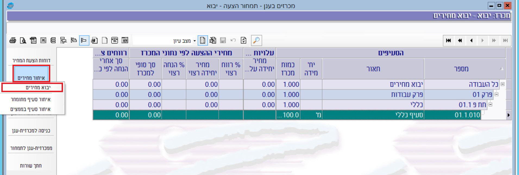
Task: Click the magnifying glass search icon
Action: pyautogui.click(x=256, y=40)
